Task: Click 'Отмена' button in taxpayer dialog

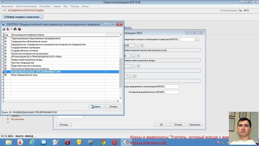Action: [x=178, y=125]
